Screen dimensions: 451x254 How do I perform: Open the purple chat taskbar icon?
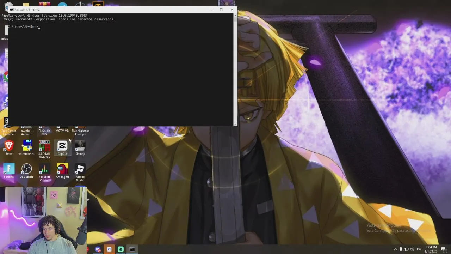click(98, 249)
